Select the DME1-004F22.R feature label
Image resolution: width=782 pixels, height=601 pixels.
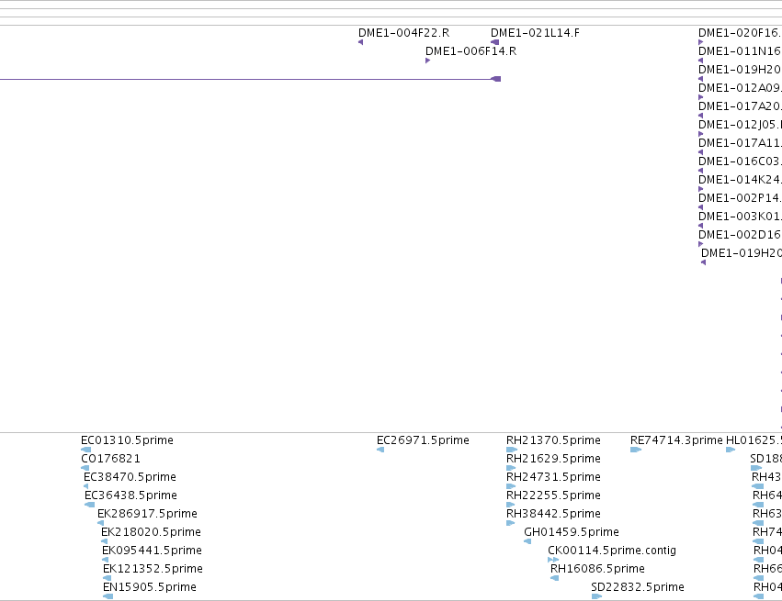403,33
